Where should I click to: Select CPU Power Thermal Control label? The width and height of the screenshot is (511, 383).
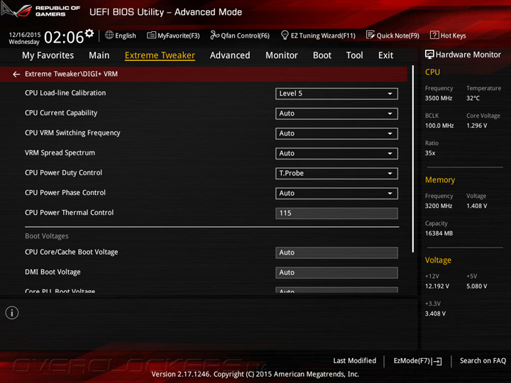click(x=69, y=213)
